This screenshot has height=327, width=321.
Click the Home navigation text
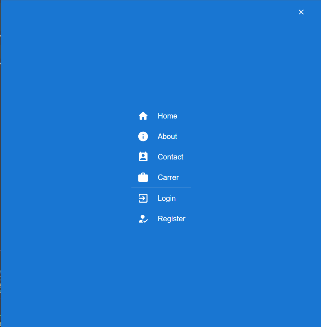[x=167, y=116]
